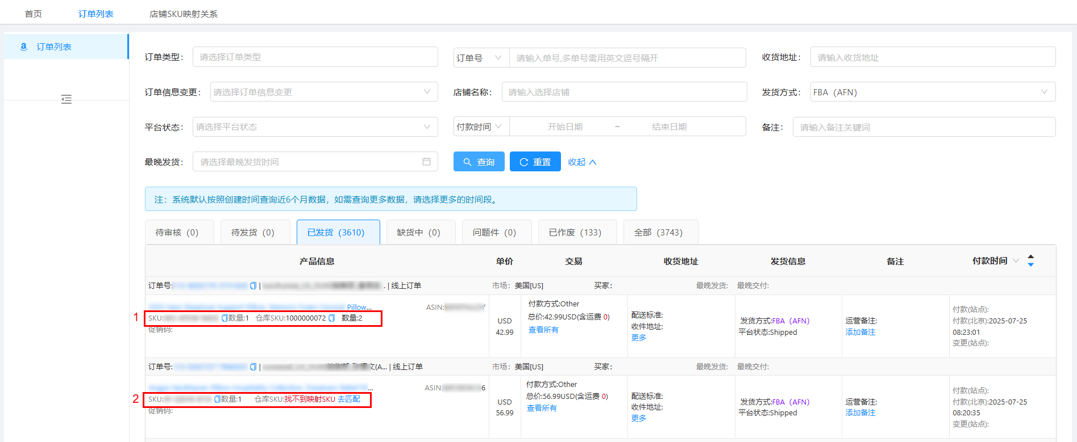Click the 查询 search button

coord(479,162)
